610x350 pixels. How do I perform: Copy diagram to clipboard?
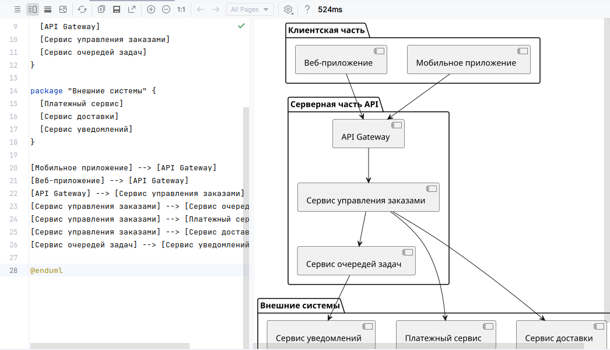(x=101, y=9)
